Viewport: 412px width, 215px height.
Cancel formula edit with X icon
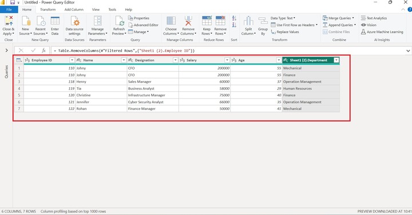[21, 51]
